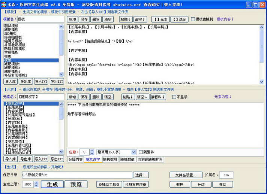
Task: Toggle the 不显示 checkbox
Action: tap(174, 97)
